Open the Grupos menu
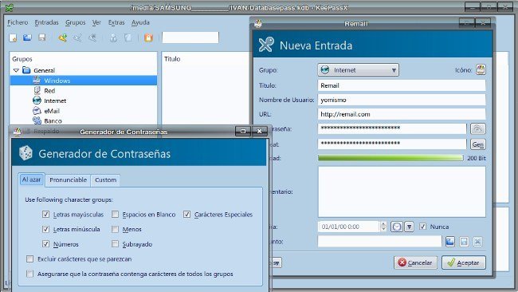The image size is (518, 292). pyautogui.click(x=76, y=22)
